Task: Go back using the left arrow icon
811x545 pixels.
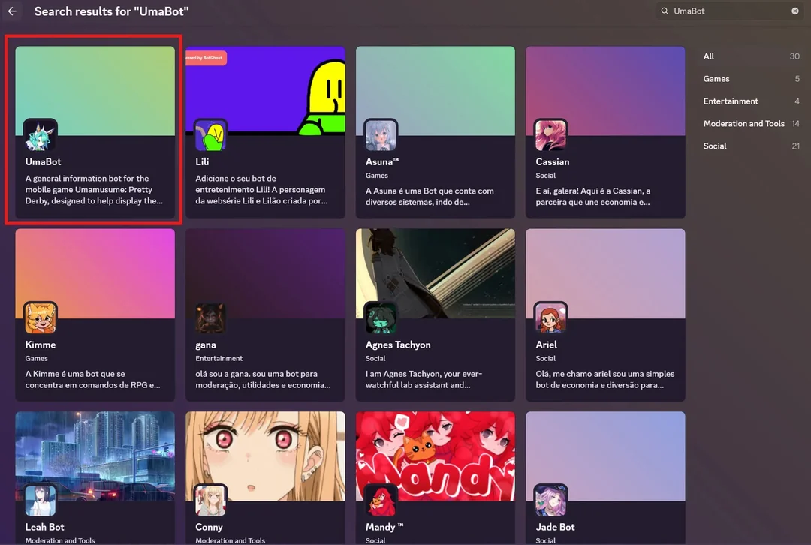Action: point(13,11)
